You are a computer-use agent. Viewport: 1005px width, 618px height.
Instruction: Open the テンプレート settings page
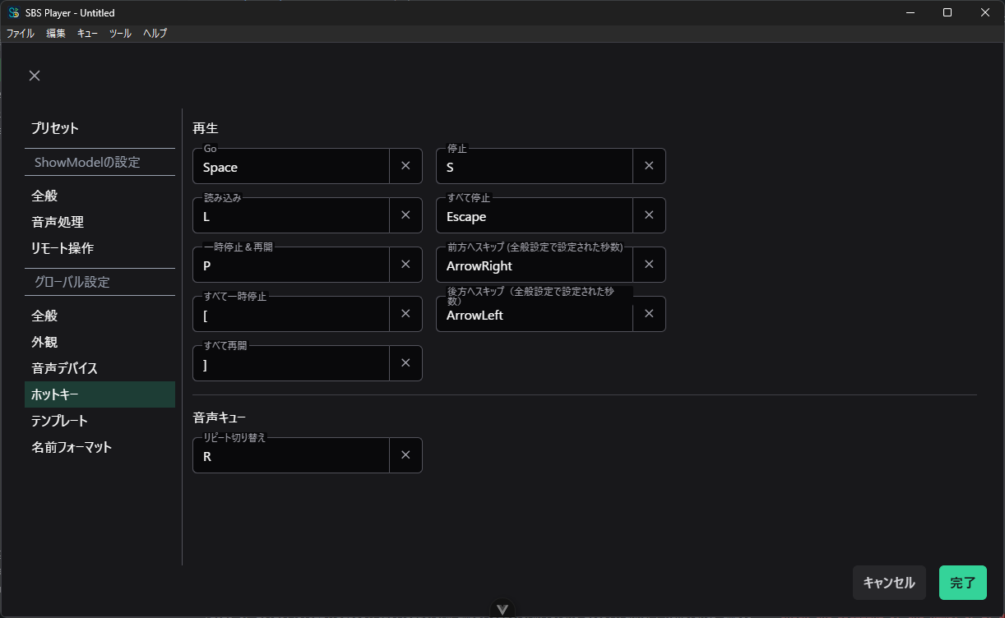coord(100,421)
